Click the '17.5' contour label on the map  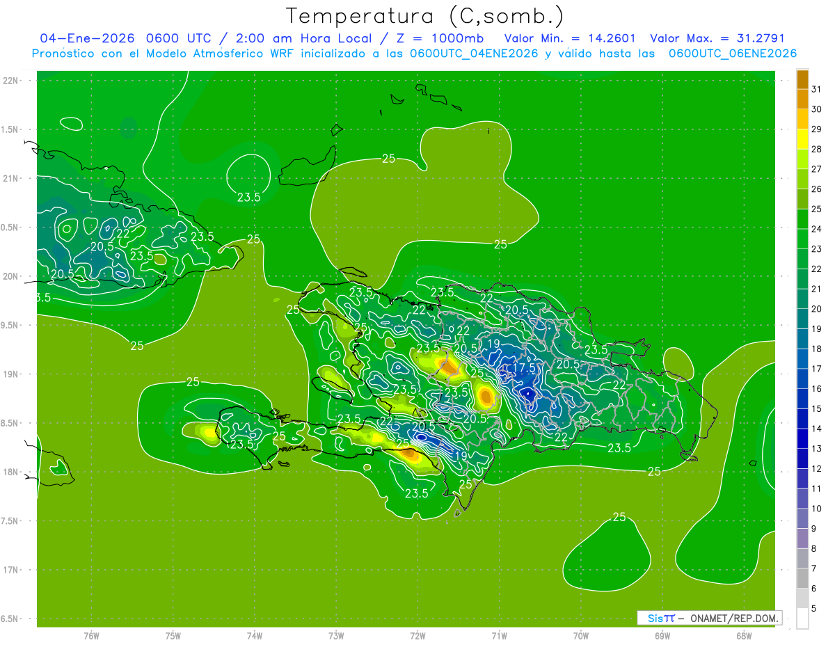coord(523,367)
